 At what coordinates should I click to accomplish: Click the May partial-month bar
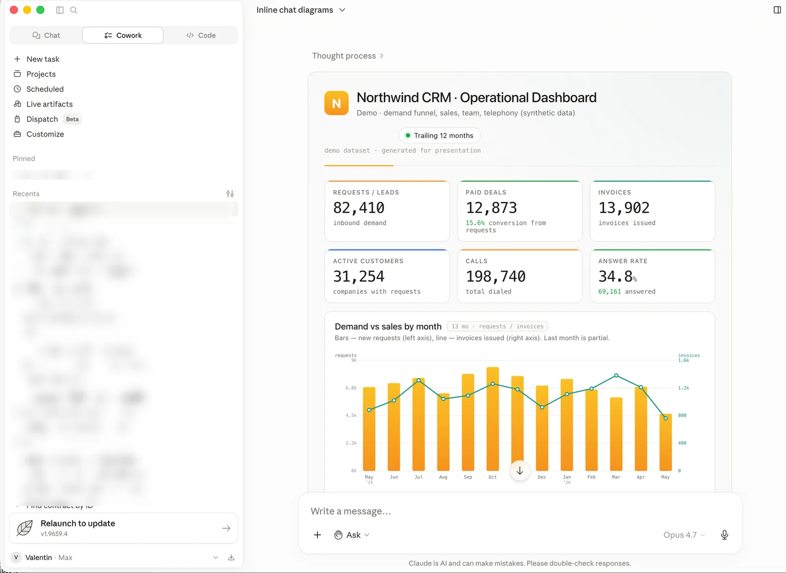click(x=665, y=442)
